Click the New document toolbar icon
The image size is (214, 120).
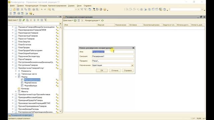coord(10,9)
